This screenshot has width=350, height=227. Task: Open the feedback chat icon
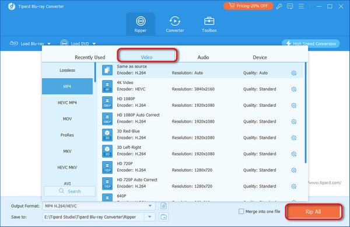point(290,6)
